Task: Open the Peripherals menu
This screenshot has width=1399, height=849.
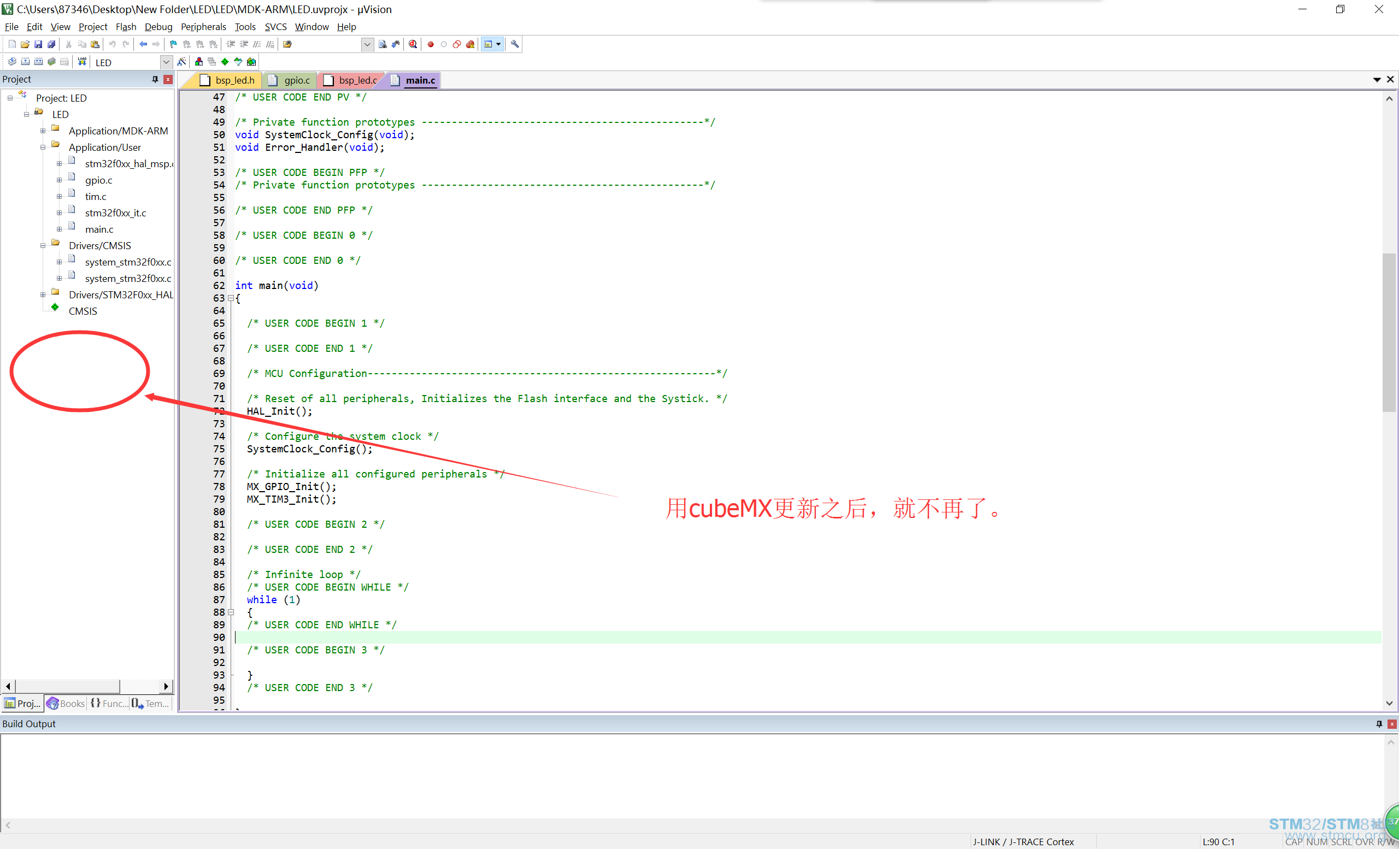Action: 203,27
